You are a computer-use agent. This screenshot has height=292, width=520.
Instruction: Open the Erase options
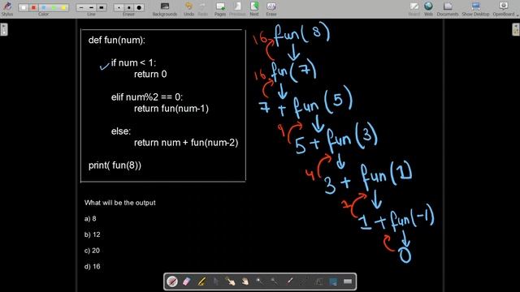(271, 9)
